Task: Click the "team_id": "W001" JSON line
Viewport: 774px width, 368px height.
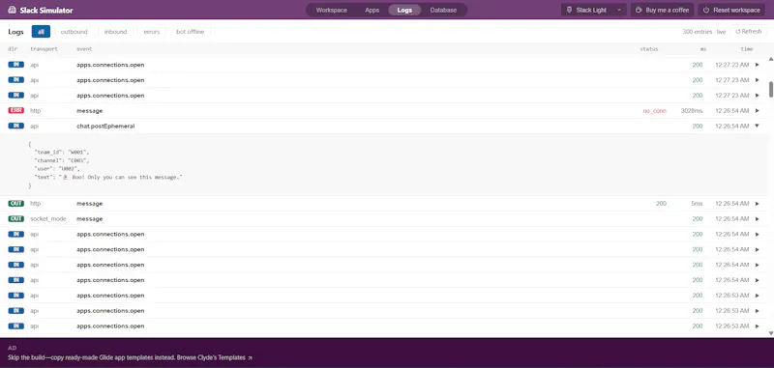Action: click(61, 153)
